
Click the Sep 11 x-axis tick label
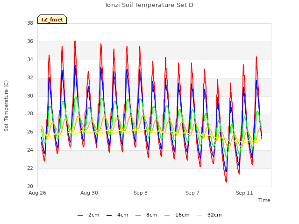point(244,193)
